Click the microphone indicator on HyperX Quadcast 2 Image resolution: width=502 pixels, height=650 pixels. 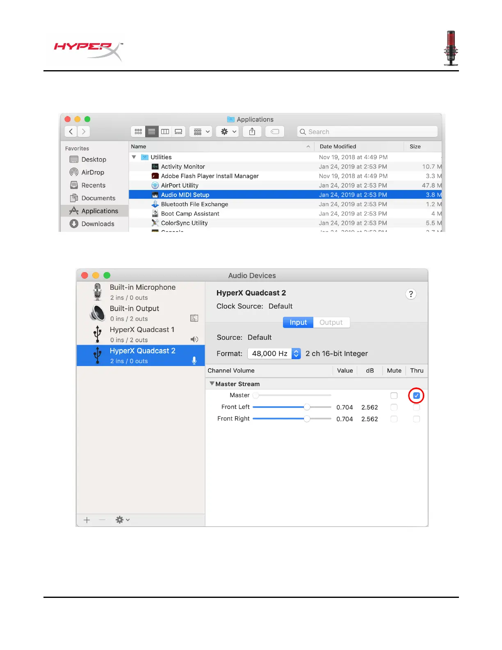coord(194,361)
